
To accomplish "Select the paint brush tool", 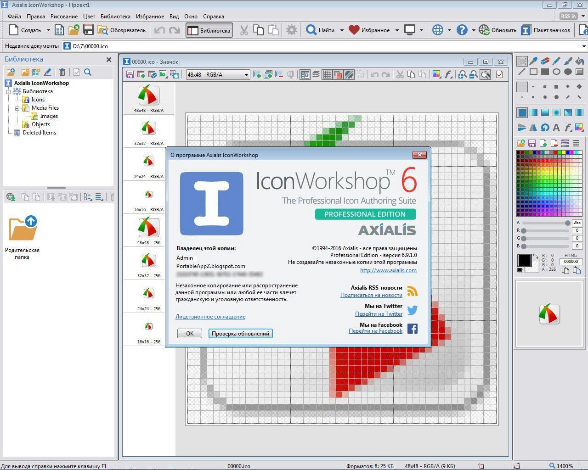I will pyautogui.click(x=568, y=61).
